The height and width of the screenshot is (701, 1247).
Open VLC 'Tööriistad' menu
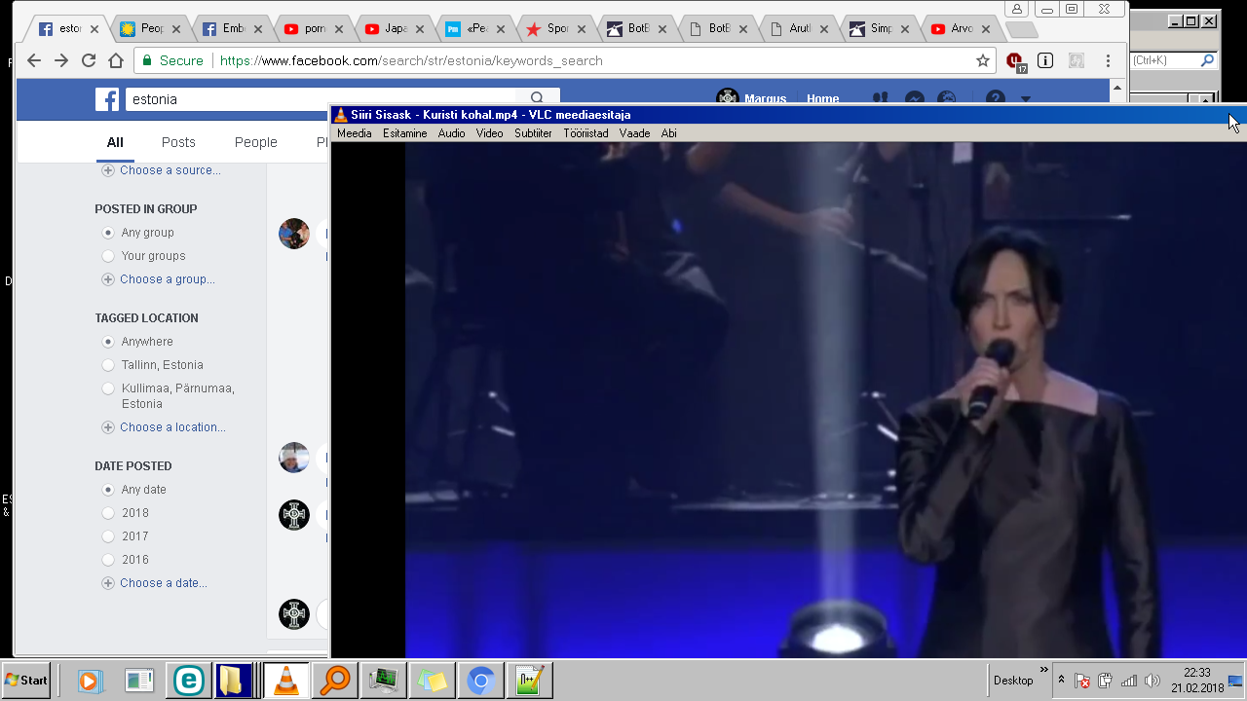[586, 133]
